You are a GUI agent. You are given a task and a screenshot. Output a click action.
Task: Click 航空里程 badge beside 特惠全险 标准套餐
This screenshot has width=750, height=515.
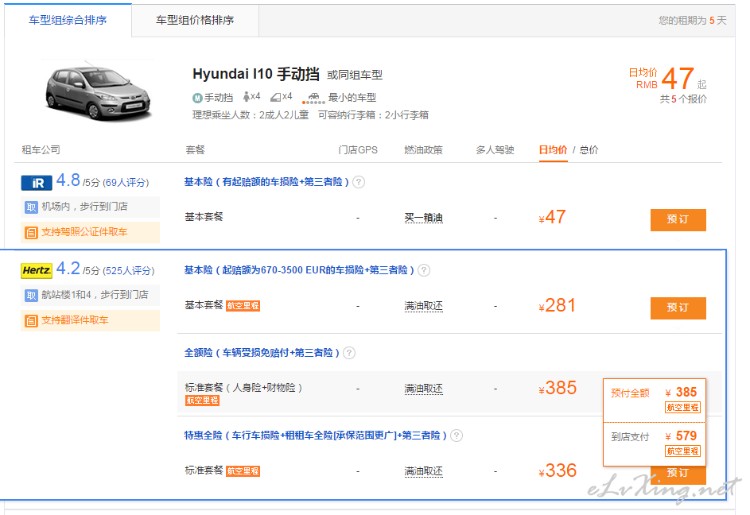point(243,471)
